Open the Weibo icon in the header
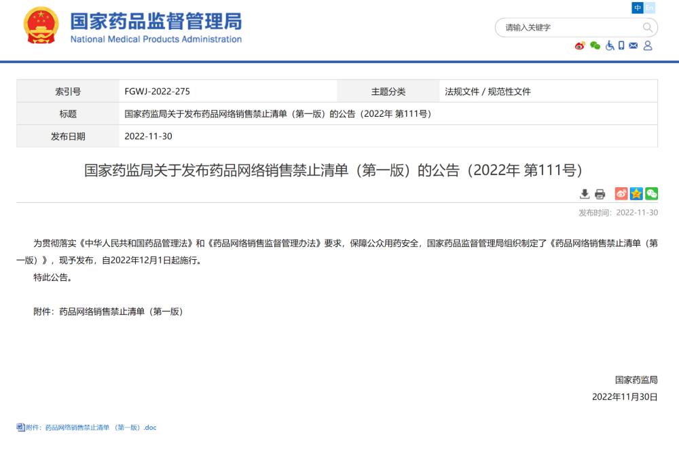This screenshot has height=456, width=679. click(x=580, y=45)
